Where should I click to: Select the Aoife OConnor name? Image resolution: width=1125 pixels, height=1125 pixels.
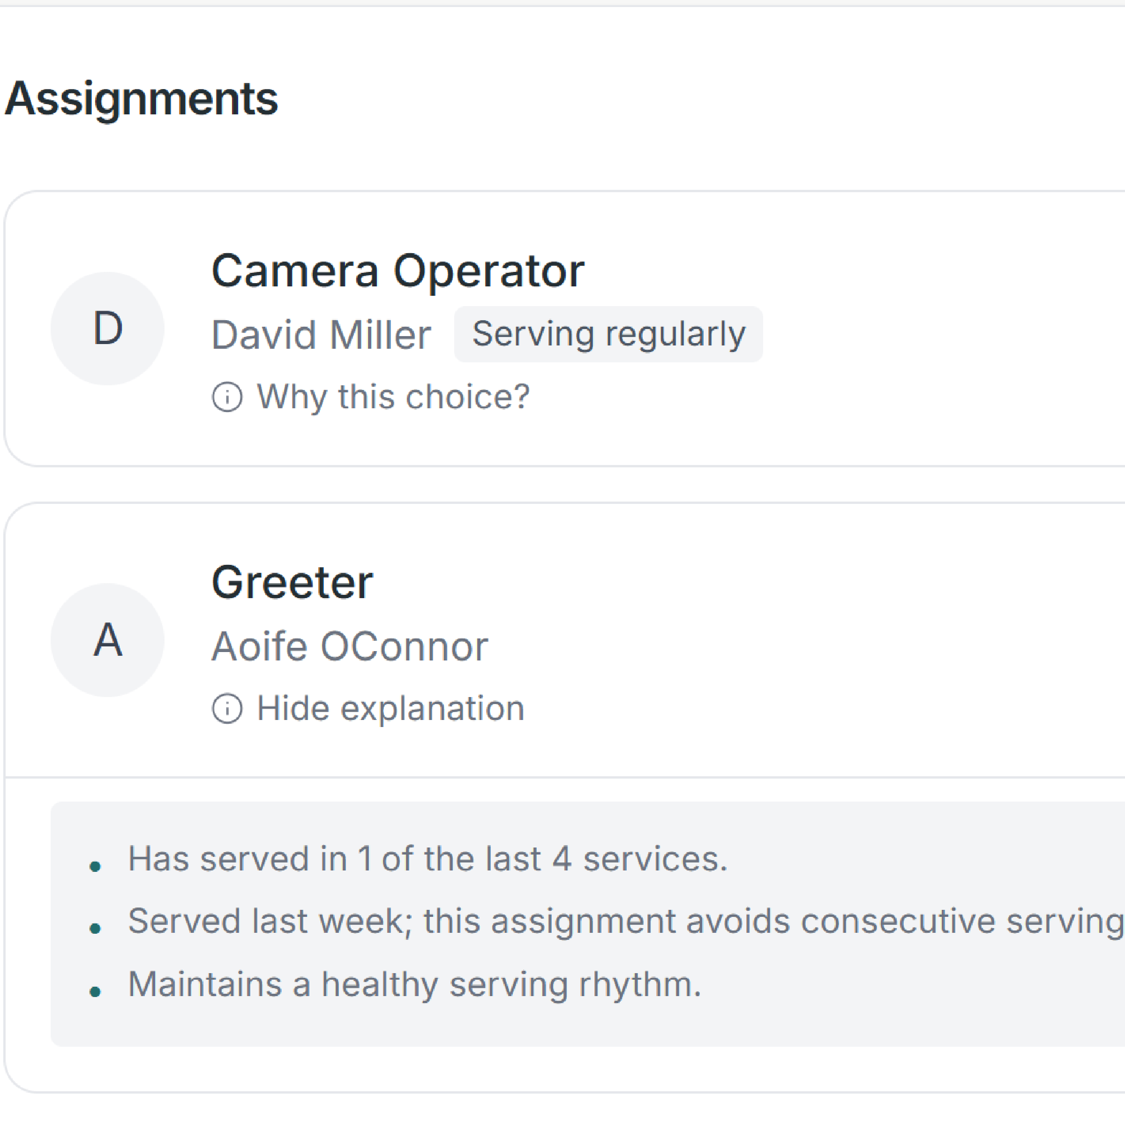(x=349, y=647)
